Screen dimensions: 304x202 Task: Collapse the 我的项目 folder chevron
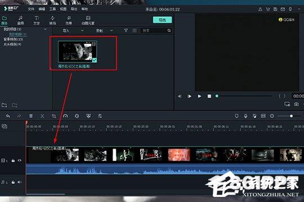[x=45, y=29]
